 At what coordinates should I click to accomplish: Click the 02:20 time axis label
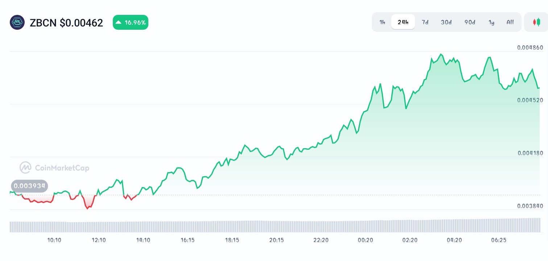(410, 240)
